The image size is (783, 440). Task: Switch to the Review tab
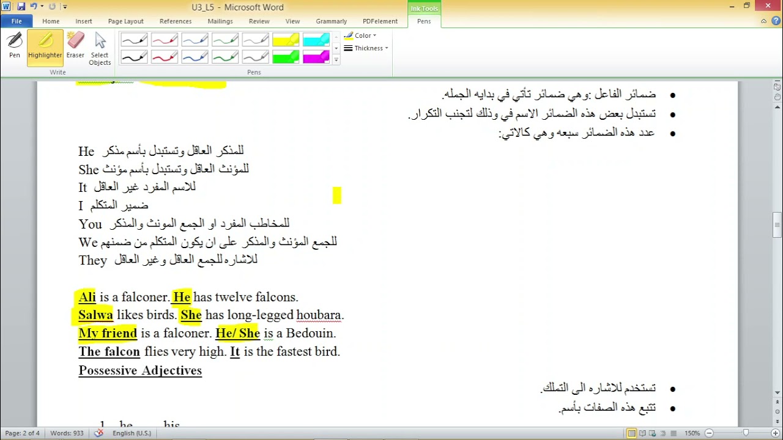pyautogui.click(x=259, y=21)
